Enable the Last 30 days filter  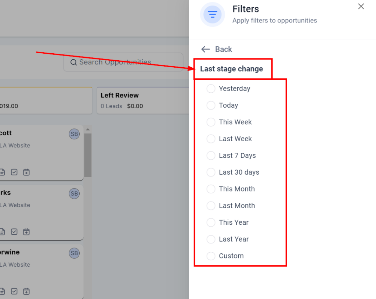tap(211, 172)
